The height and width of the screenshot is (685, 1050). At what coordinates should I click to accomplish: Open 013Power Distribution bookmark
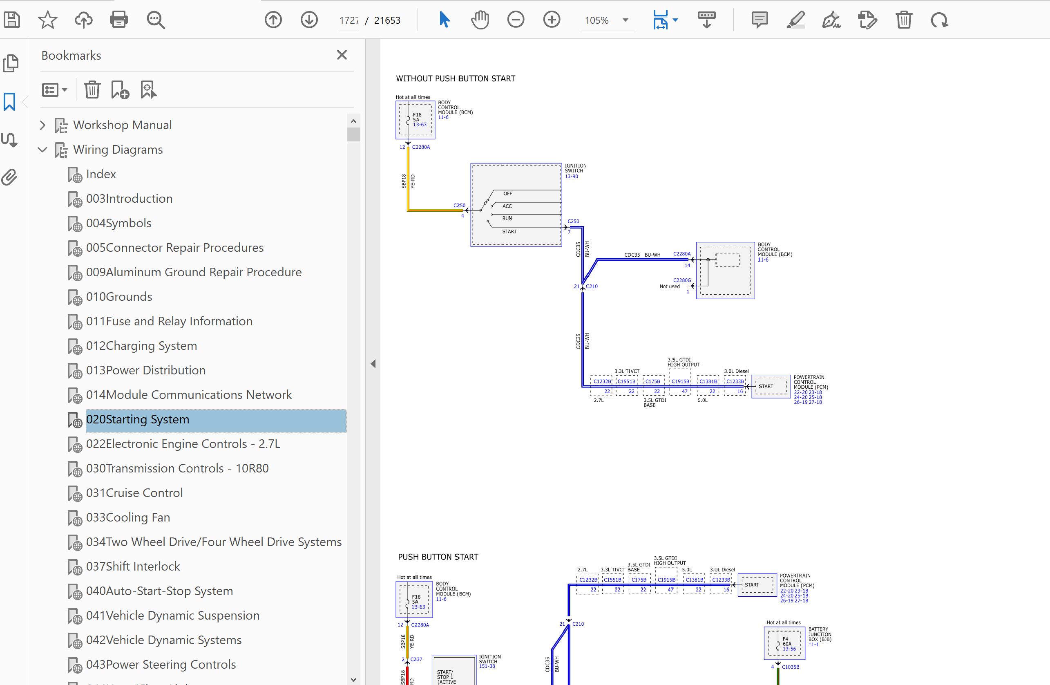tap(145, 370)
